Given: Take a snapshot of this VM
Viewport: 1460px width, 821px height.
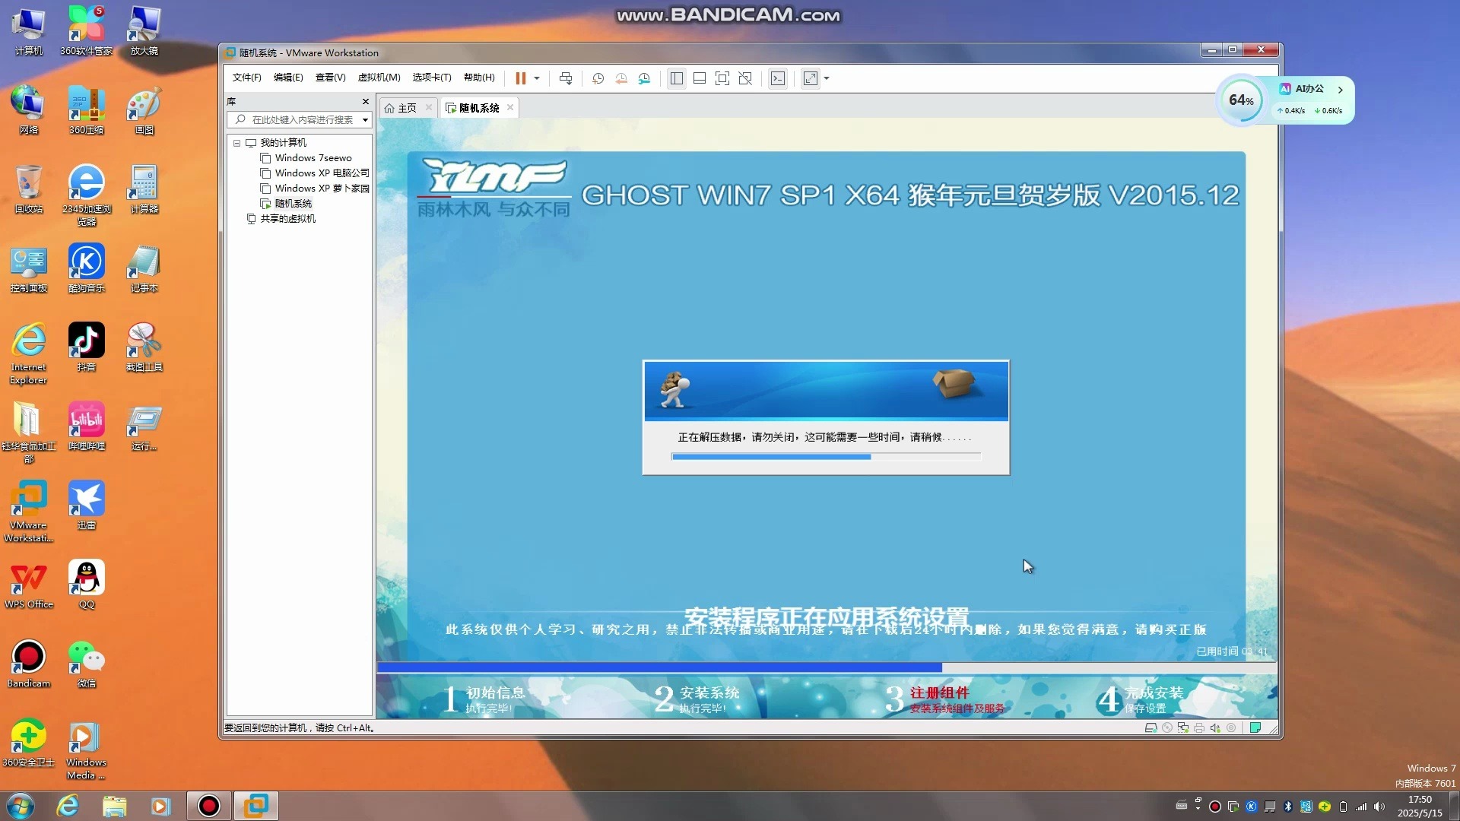Looking at the screenshot, I should coord(598,78).
